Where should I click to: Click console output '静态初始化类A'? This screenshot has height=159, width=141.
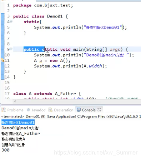pos(13,139)
